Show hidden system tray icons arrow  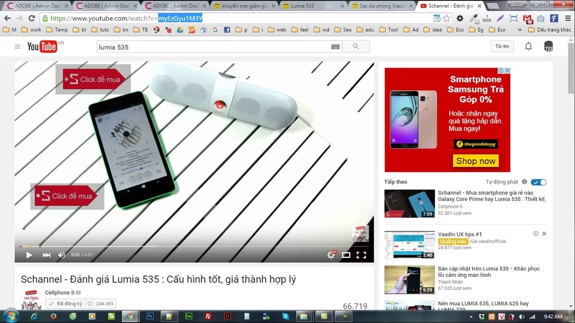coord(471,317)
